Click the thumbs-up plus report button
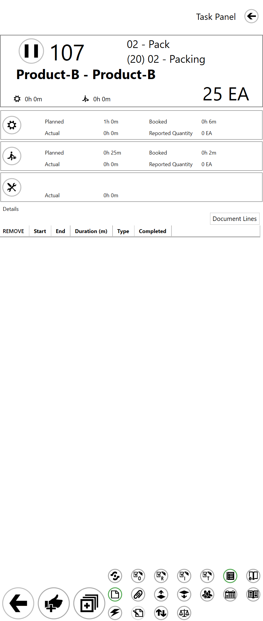Viewport: 263px width, 621px height. click(x=54, y=603)
